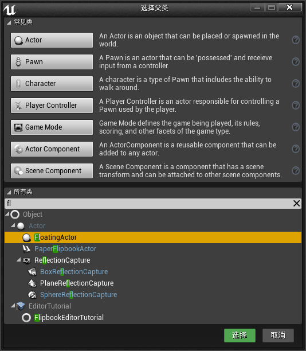Click the Actor sphere icon in tree
The height and width of the screenshot is (351, 306).
tap(21, 226)
